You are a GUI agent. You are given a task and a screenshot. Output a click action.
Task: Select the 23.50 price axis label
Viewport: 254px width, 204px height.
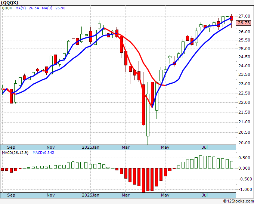point(244,75)
